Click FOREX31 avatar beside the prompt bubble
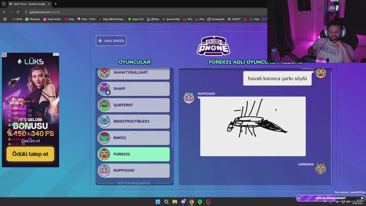 click(x=321, y=73)
